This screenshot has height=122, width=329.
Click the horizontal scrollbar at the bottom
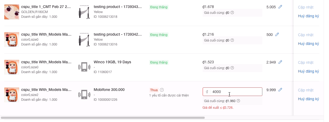pyautogui.click(x=103, y=117)
